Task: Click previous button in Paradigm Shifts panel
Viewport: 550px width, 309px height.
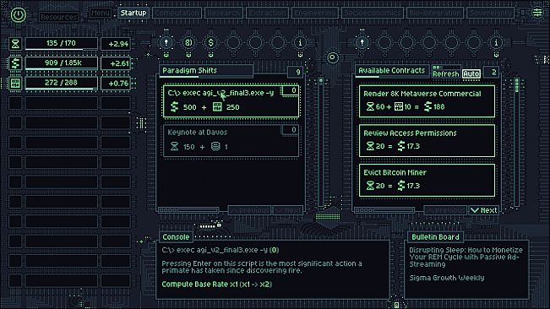Action: point(249,210)
